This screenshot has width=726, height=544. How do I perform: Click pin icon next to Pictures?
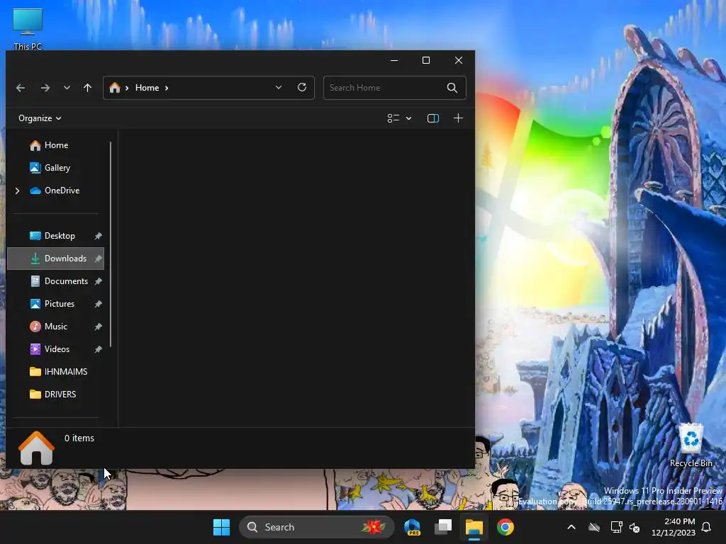pyautogui.click(x=98, y=304)
